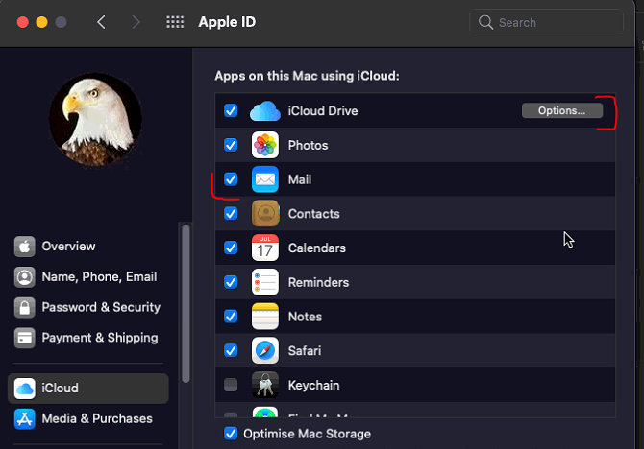Go forward with the right chevron
644x449 pixels.
(136, 22)
